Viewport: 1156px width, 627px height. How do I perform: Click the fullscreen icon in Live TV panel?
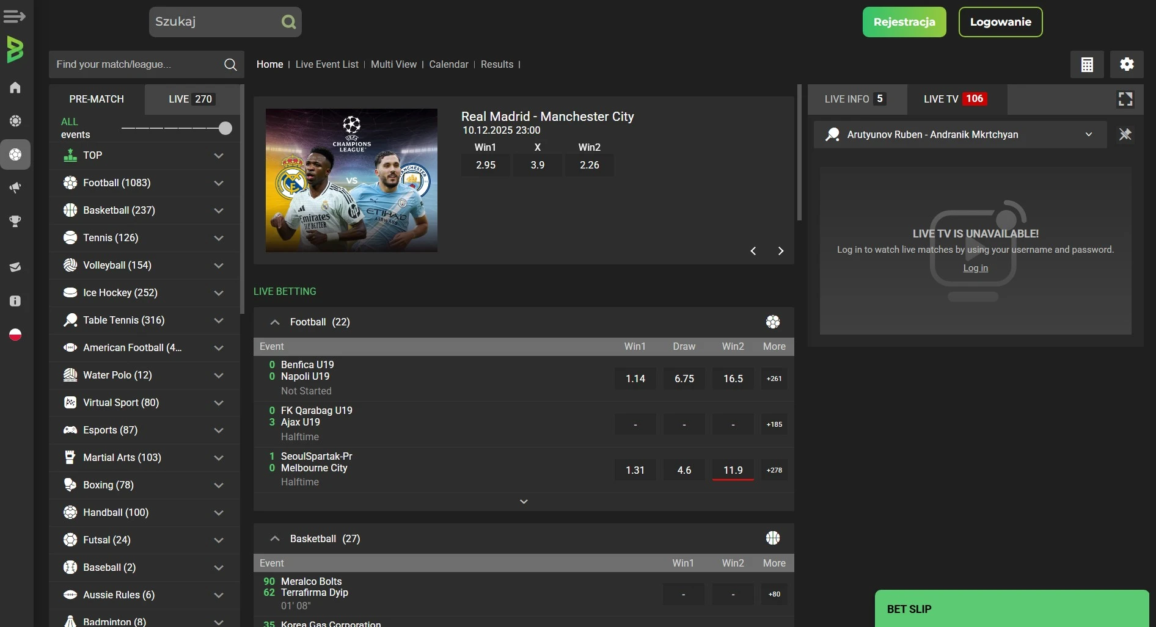[1125, 99]
